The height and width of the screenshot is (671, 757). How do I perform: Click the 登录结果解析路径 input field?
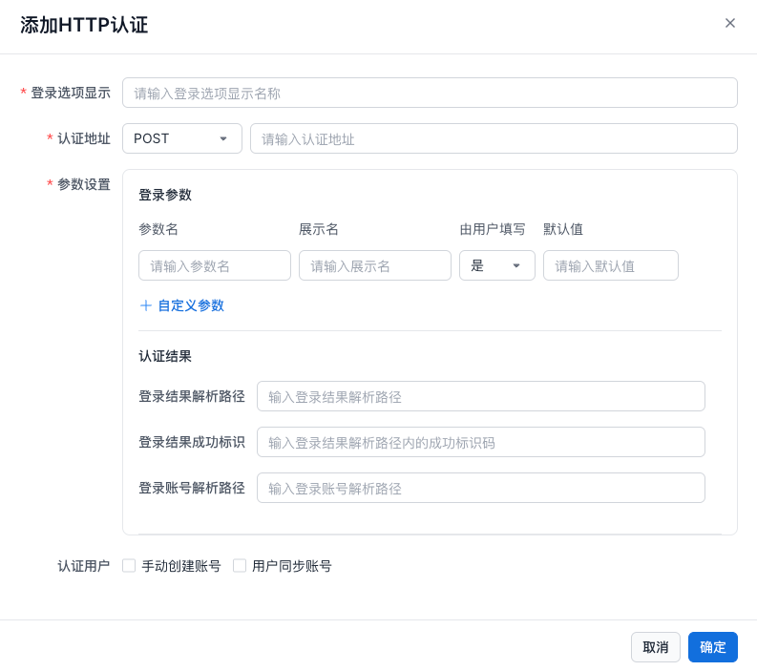[481, 396]
